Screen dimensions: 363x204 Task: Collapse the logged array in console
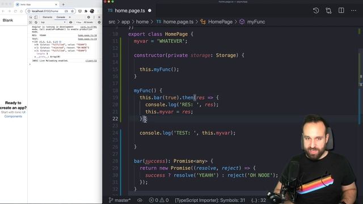(33, 42)
